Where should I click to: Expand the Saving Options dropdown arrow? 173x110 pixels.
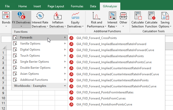click(170, 26)
